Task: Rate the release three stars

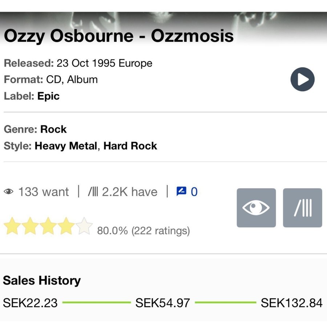Action: (x=48, y=226)
